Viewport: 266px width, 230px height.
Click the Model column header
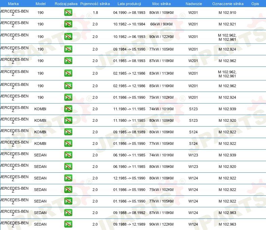tap(40, 4)
